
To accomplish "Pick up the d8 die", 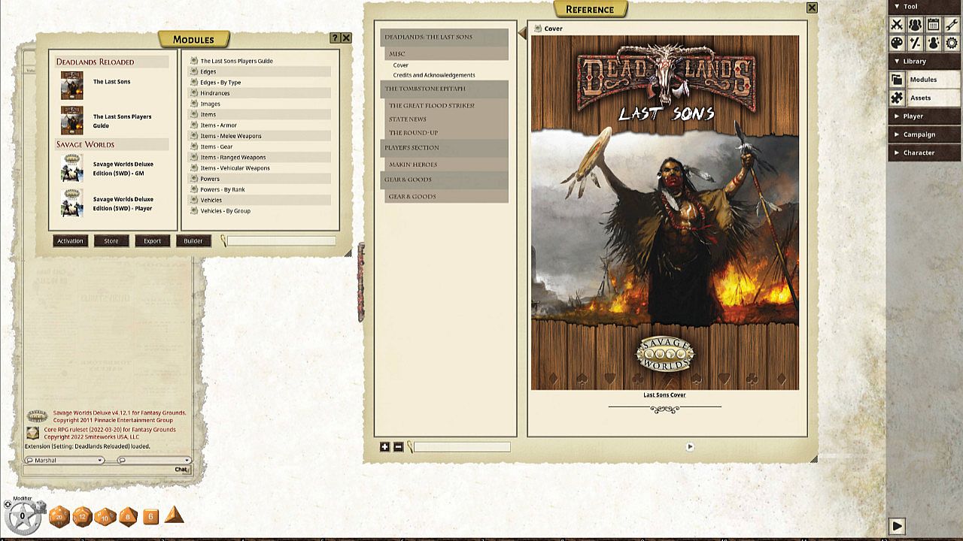I will tap(128, 516).
